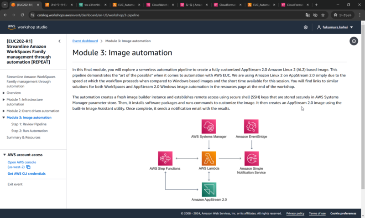This screenshot has width=365, height=218.
Task: Select Module 3: Image automation nav item
Action: tap(29, 117)
